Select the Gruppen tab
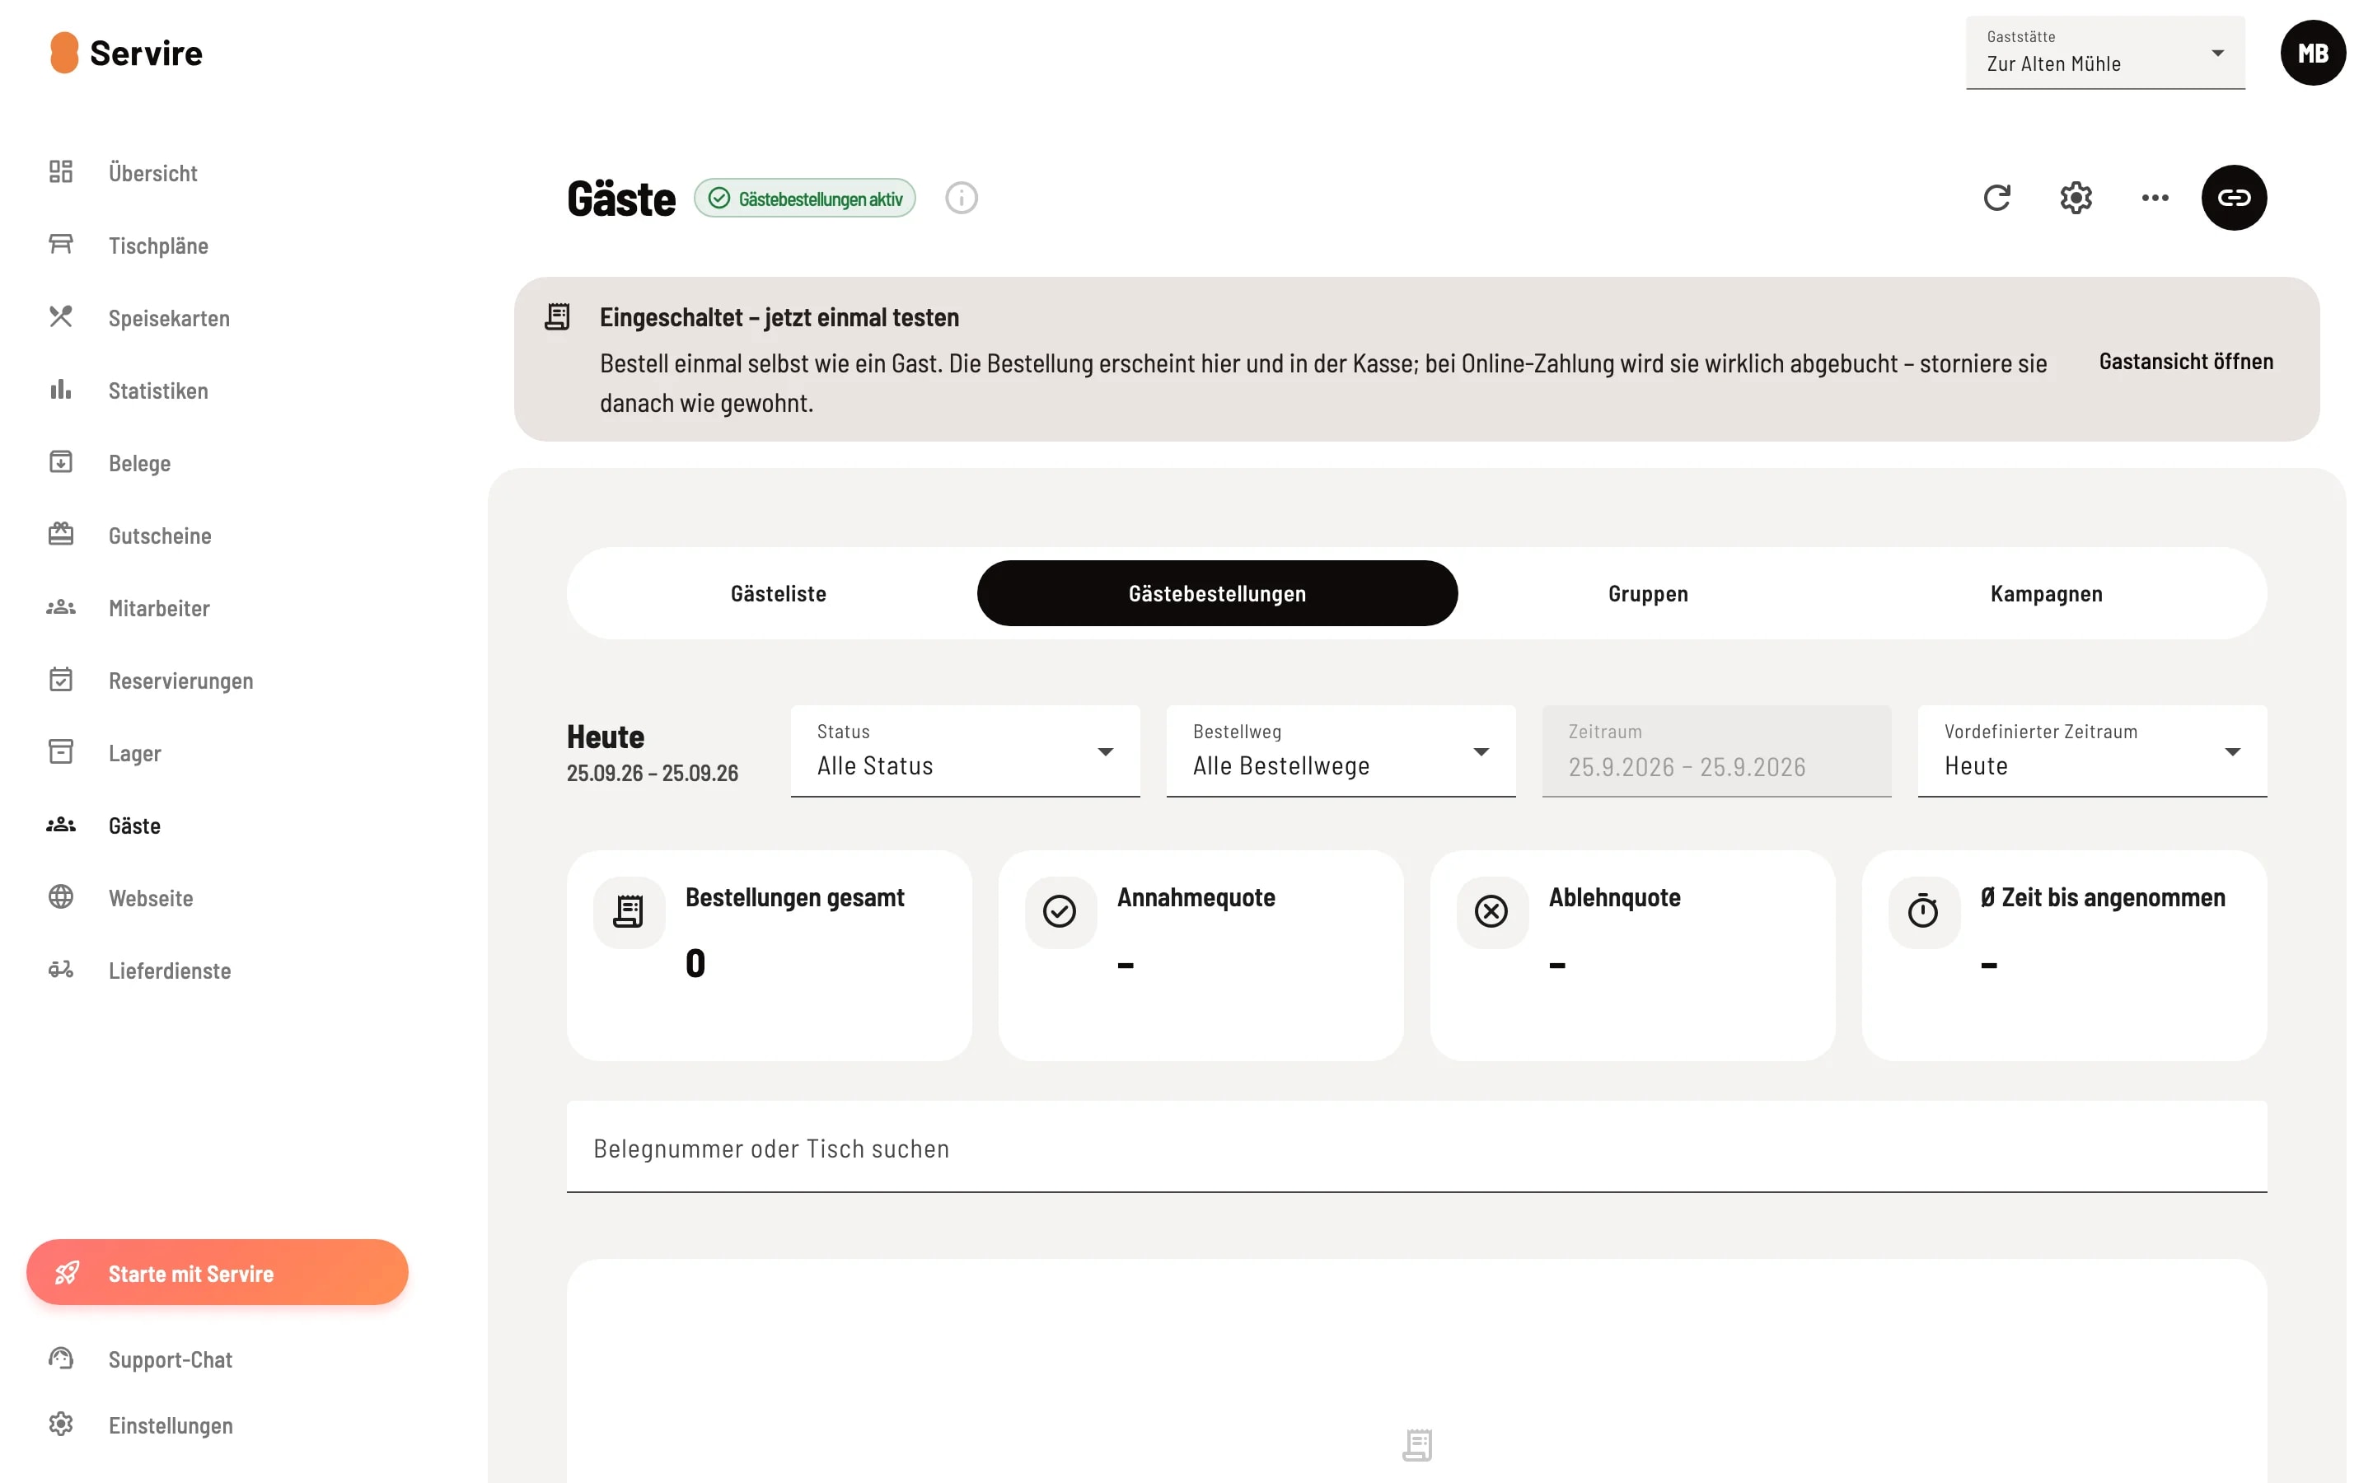The image size is (2373, 1483). tap(1647, 593)
